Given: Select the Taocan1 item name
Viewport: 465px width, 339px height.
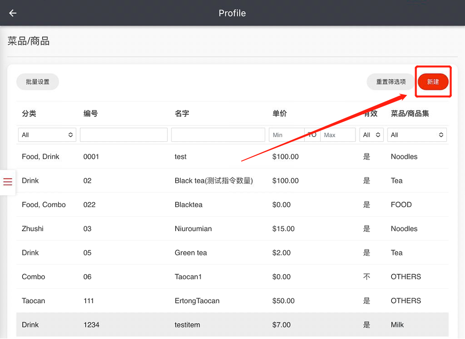Looking at the screenshot, I should [x=188, y=277].
